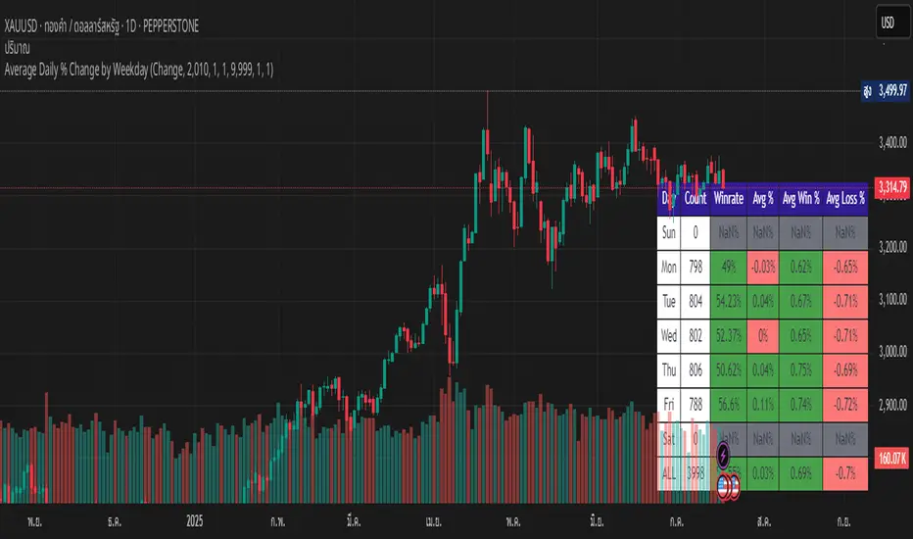
Task: Click Wednesday's red 0% average cell
Action: point(762,334)
